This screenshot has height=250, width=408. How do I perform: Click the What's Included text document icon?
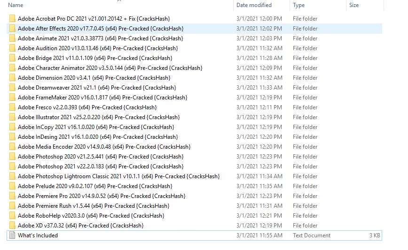[12, 235]
